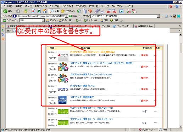
Task: Click the orange RSS feed icon in toolbar
Action: (90, 11)
